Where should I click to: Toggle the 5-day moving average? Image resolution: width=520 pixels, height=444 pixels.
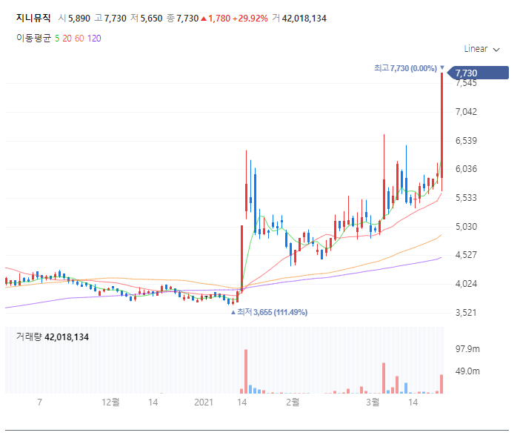(57, 39)
